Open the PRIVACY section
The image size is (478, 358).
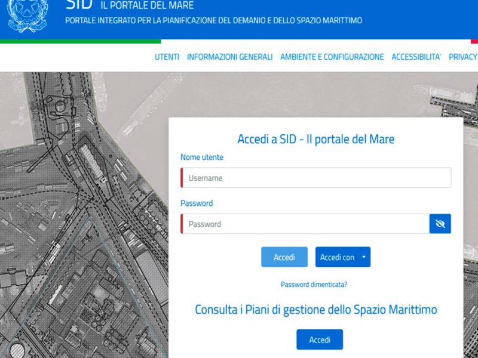463,57
